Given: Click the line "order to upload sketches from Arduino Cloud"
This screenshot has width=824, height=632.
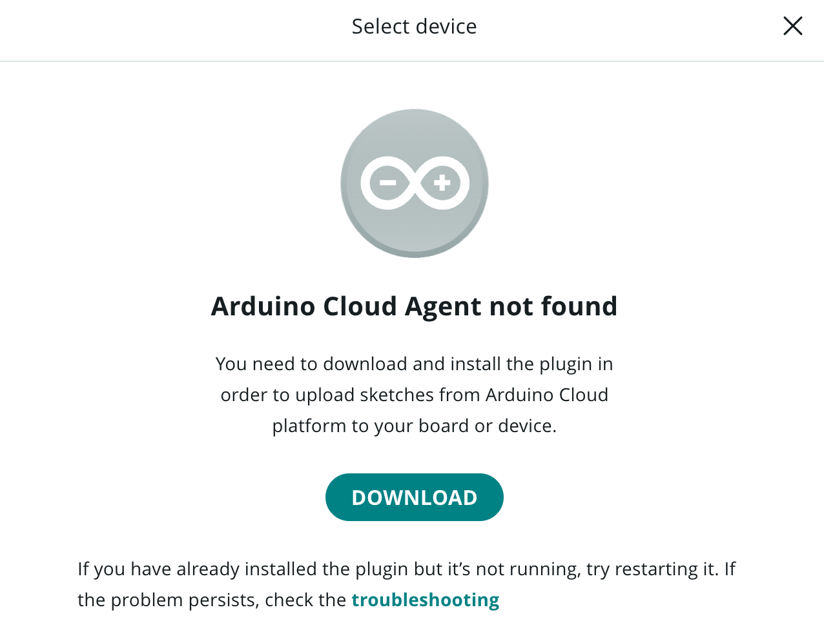Looking at the screenshot, I should pyautogui.click(x=415, y=395).
